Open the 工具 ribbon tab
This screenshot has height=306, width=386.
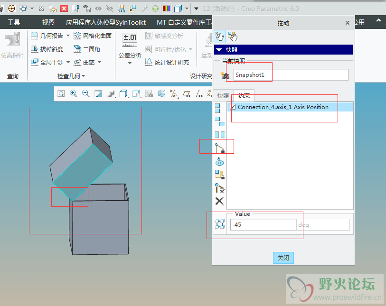click(14, 22)
